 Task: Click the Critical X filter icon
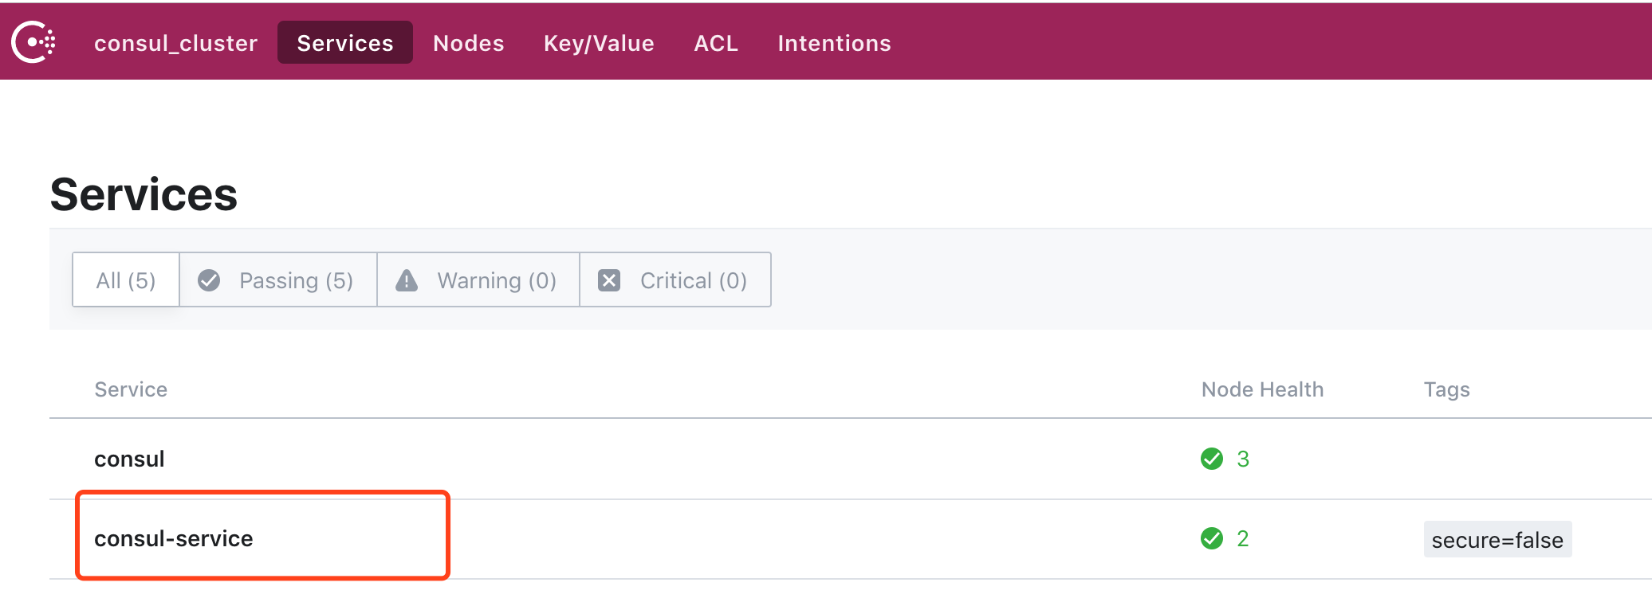609,280
